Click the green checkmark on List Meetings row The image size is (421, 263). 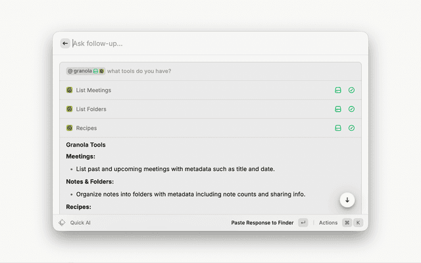tap(351, 90)
